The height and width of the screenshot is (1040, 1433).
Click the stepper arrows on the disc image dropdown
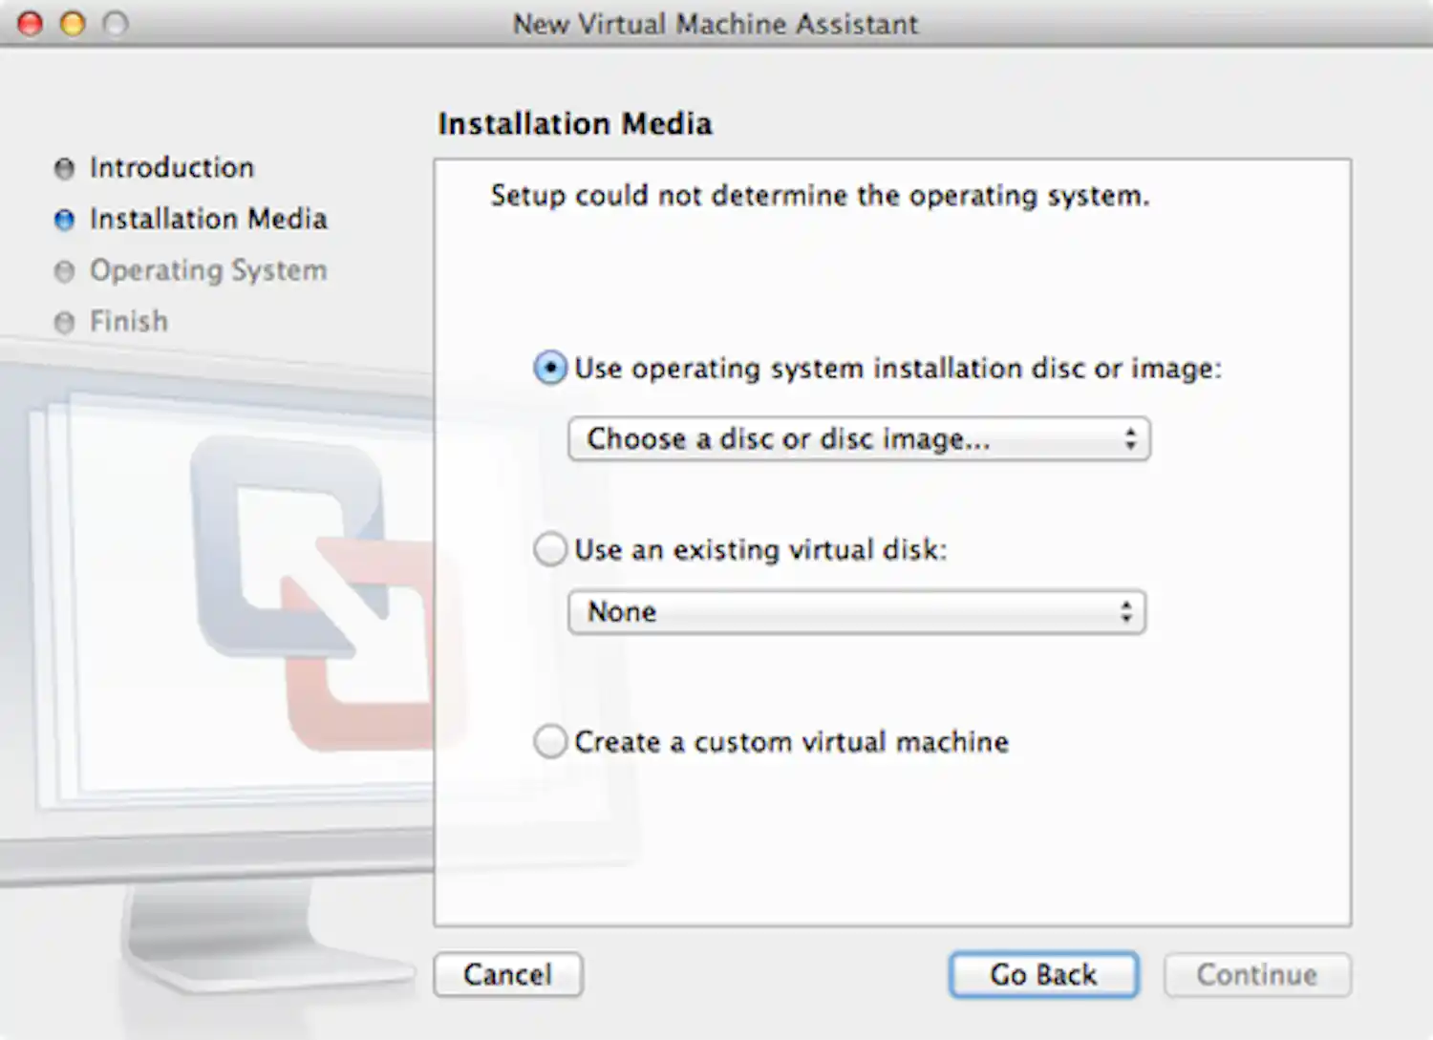point(1132,439)
